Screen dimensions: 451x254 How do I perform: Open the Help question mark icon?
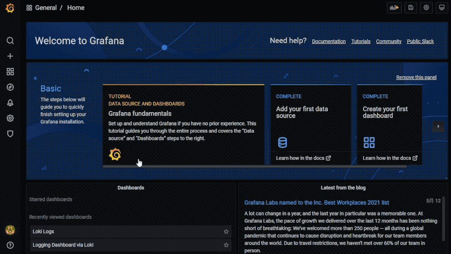coord(10,245)
